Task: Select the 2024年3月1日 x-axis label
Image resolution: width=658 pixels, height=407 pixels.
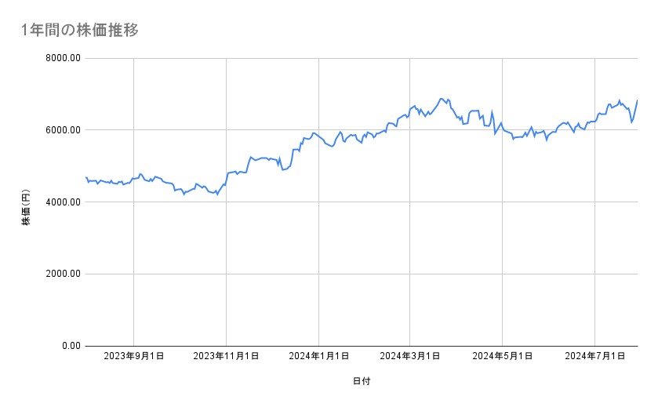Action: click(x=410, y=356)
